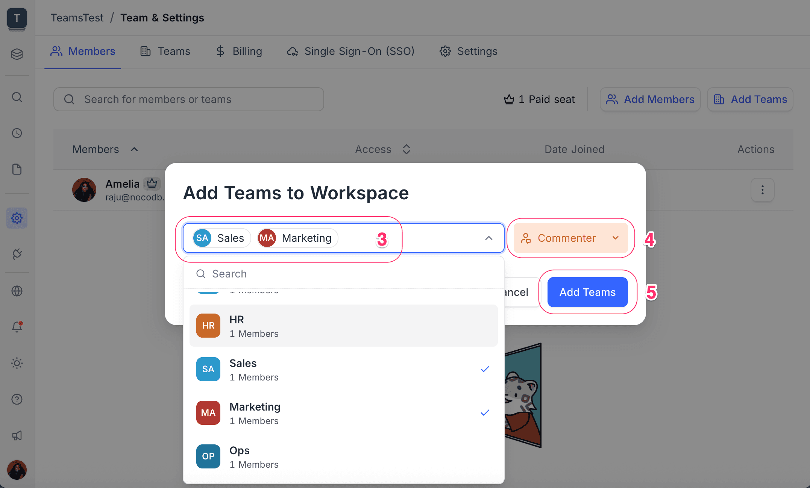Open Single Sign-On (SSO) tab
This screenshot has width=810, height=488.
[350, 51]
